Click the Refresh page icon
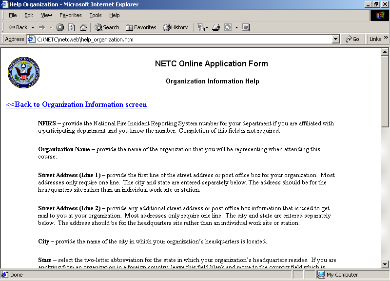Viewport: 390px width, 281px height. (72, 27)
